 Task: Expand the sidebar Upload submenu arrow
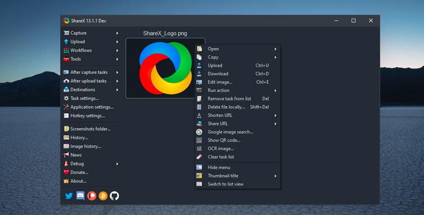click(x=117, y=42)
